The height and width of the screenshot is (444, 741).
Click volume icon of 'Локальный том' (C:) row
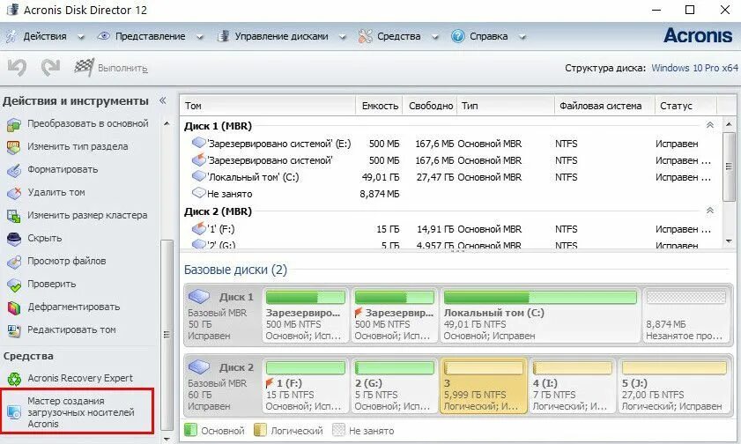[198, 176]
